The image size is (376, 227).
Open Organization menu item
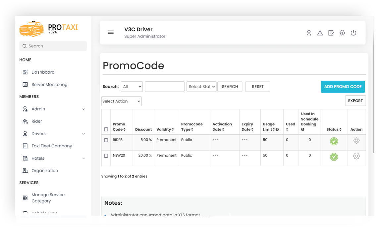point(45,171)
